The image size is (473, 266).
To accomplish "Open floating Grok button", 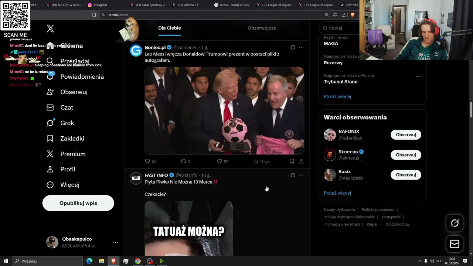I will pos(455,223).
